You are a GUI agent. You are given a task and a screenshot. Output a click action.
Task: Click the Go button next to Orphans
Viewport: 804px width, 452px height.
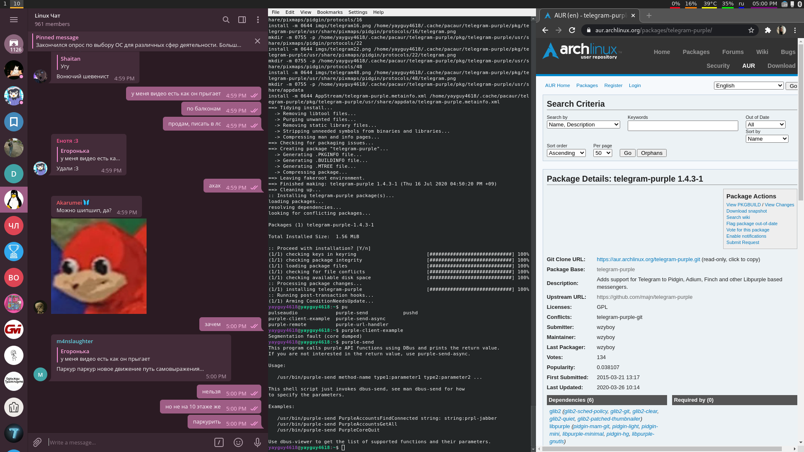[x=628, y=153]
